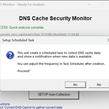Confirm scheduled task creation with Yes
The height and width of the screenshot is (109, 109).
point(76,85)
